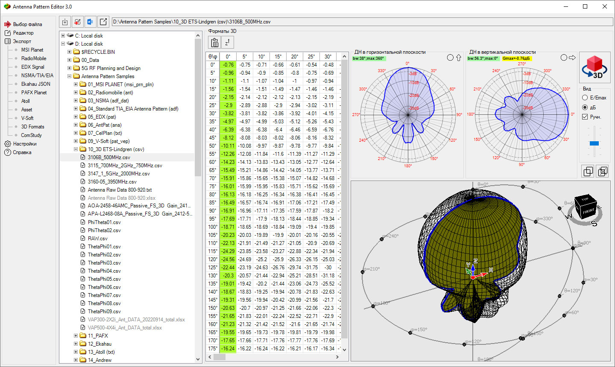Expand the C: Local disk tree node
This screenshot has height=367, width=615.
(x=63, y=36)
